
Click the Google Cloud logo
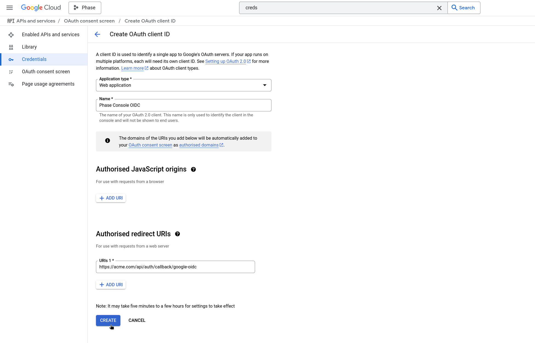coord(41,7)
